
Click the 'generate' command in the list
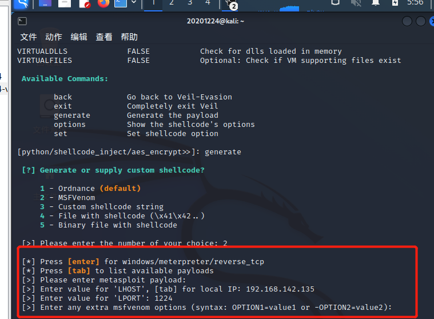[x=72, y=115]
